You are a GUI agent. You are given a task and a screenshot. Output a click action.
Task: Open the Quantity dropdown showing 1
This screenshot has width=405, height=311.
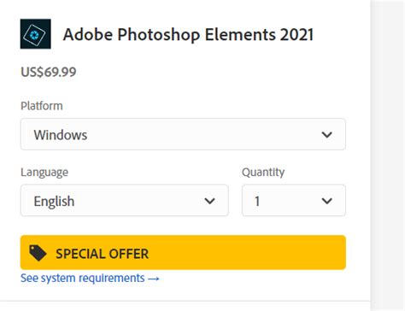(x=294, y=200)
